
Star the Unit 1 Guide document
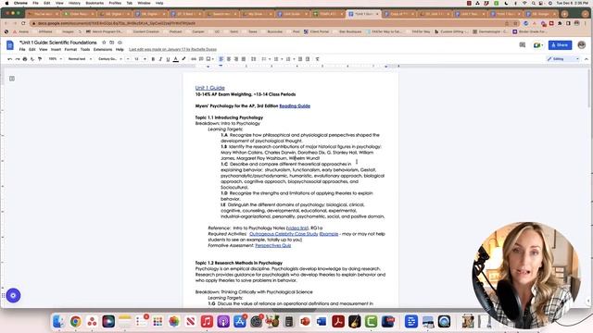[104, 43]
